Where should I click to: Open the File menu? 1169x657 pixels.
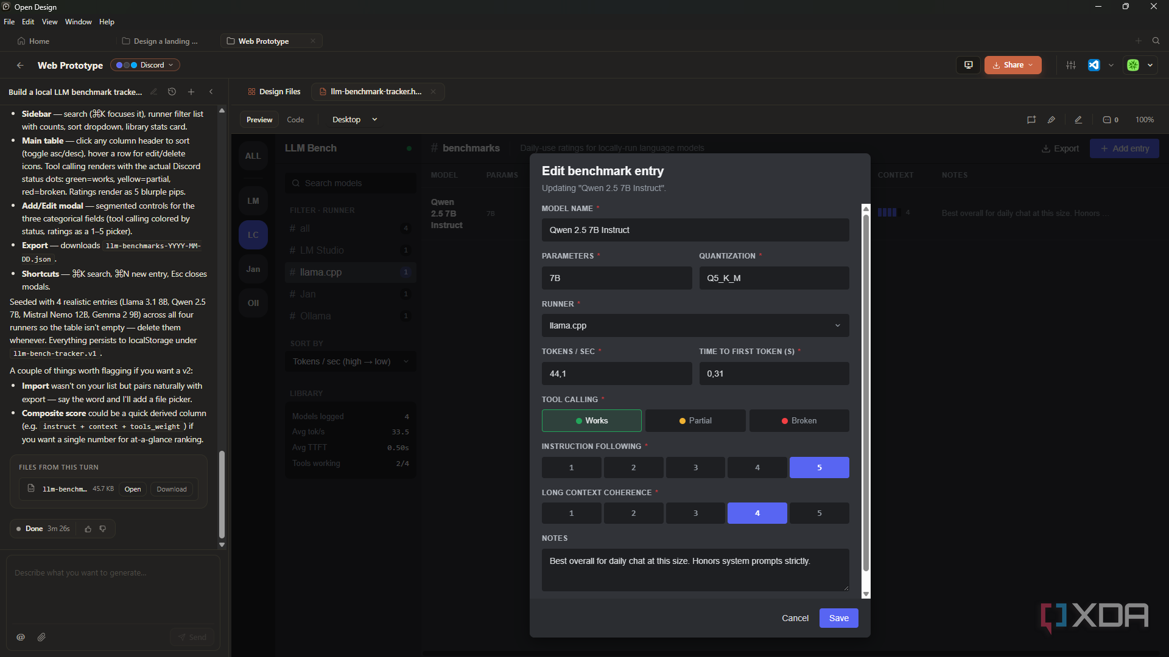(x=9, y=22)
